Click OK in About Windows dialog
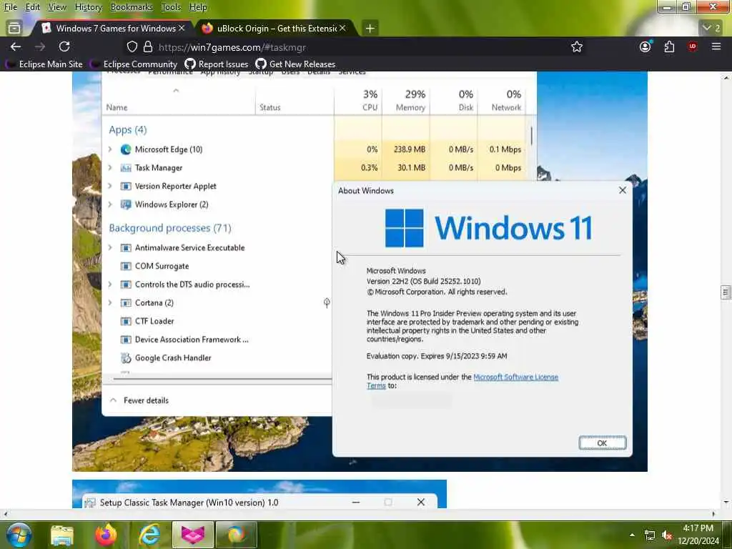The image size is (732, 549). point(602,443)
